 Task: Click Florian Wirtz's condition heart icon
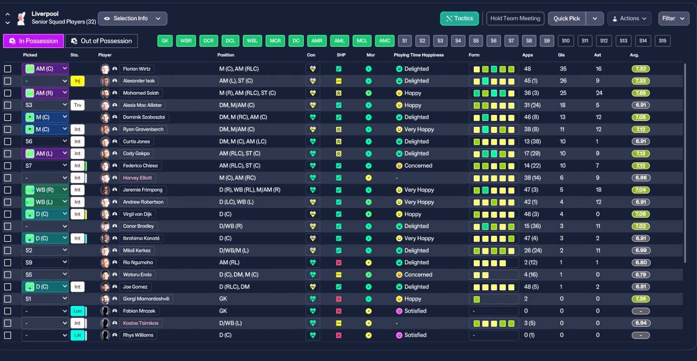[x=313, y=69]
